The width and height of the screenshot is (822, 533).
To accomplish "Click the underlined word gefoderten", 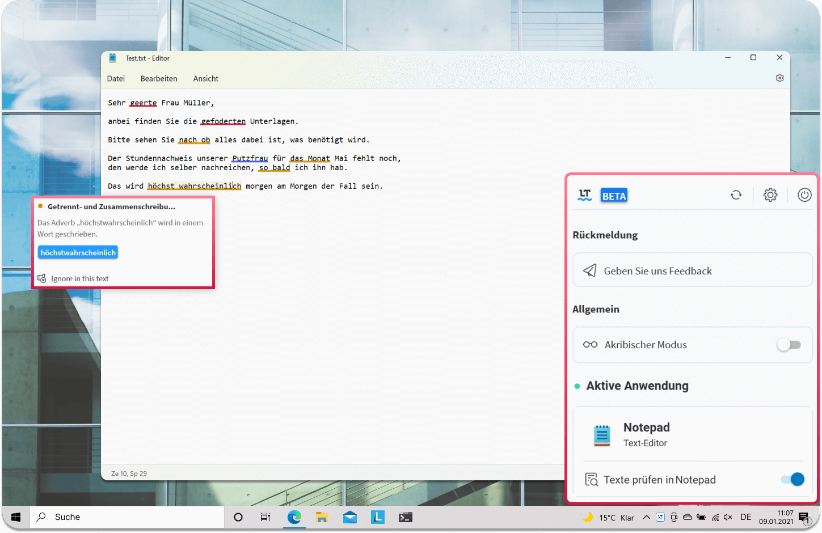I will (224, 121).
